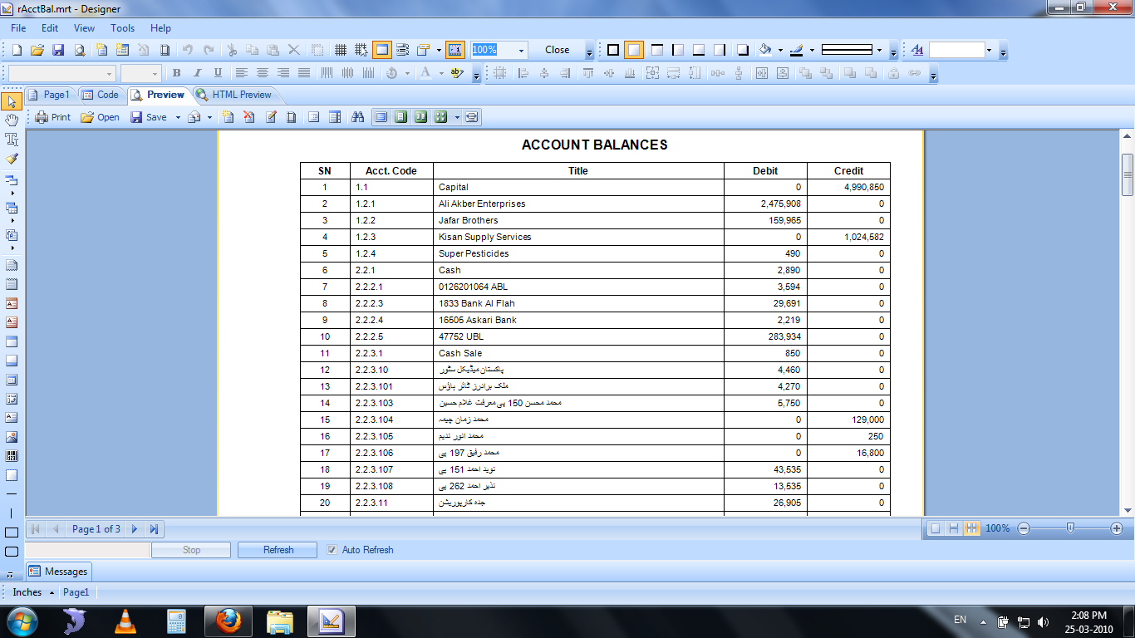1135x638 pixels.
Task: Click the Border color pen icon
Action: click(x=797, y=50)
